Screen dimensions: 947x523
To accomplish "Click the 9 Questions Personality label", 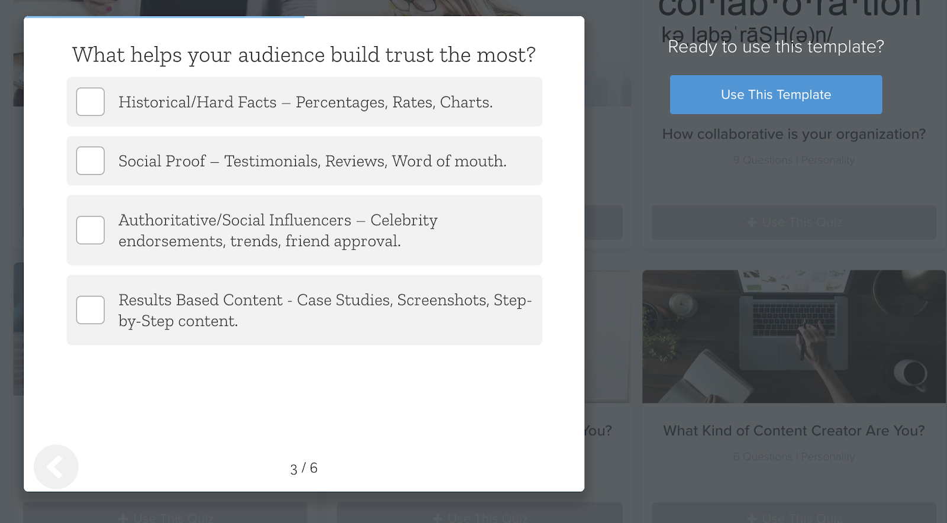I will click(x=794, y=160).
